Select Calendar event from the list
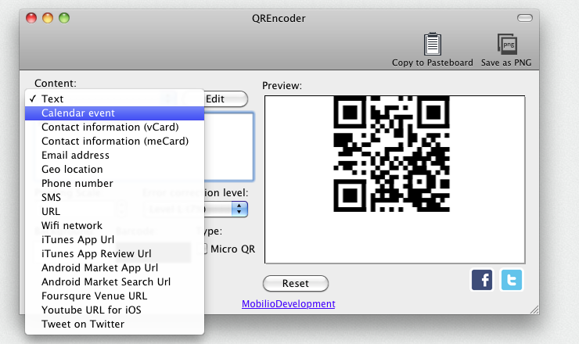Screen dimensions: 579x344 tap(114, 113)
